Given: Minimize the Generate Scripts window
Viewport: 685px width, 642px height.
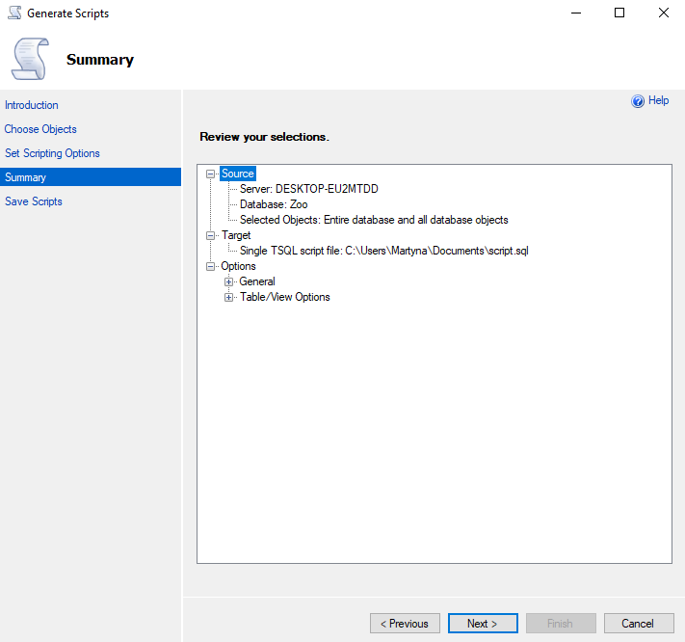Looking at the screenshot, I should (x=576, y=13).
